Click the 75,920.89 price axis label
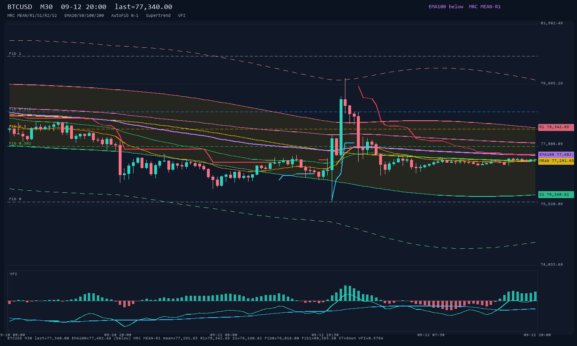This screenshot has height=346, width=577. click(x=551, y=204)
